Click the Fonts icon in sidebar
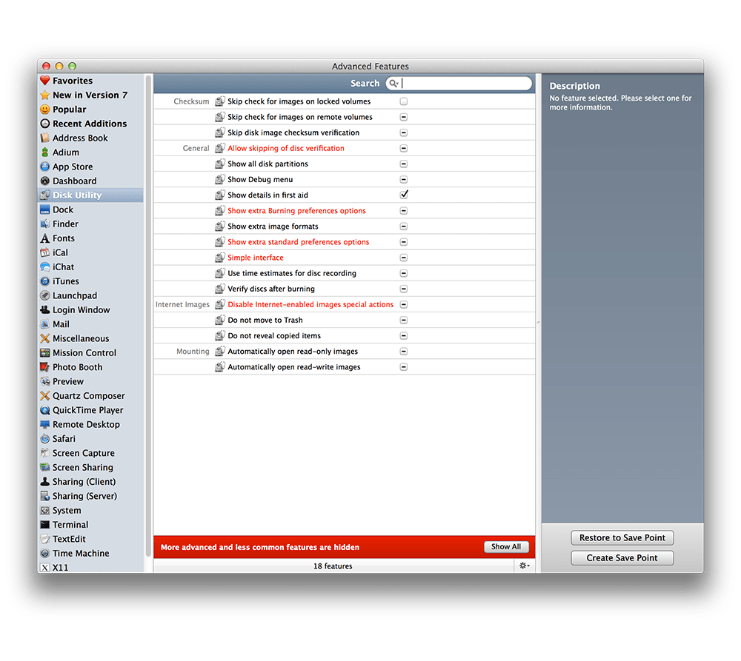The image size is (741, 661). pos(45,238)
